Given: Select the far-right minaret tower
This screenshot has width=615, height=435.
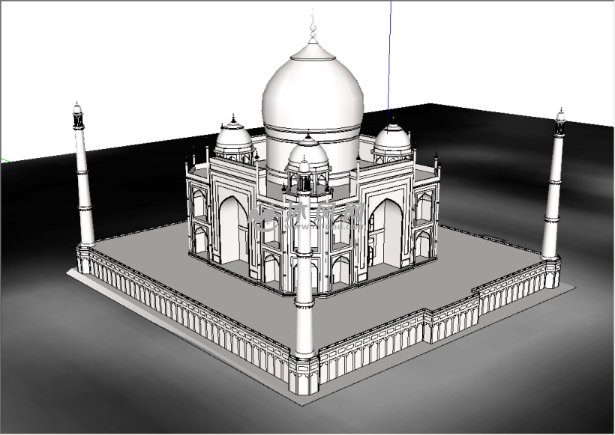Looking at the screenshot, I should [553, 182].
